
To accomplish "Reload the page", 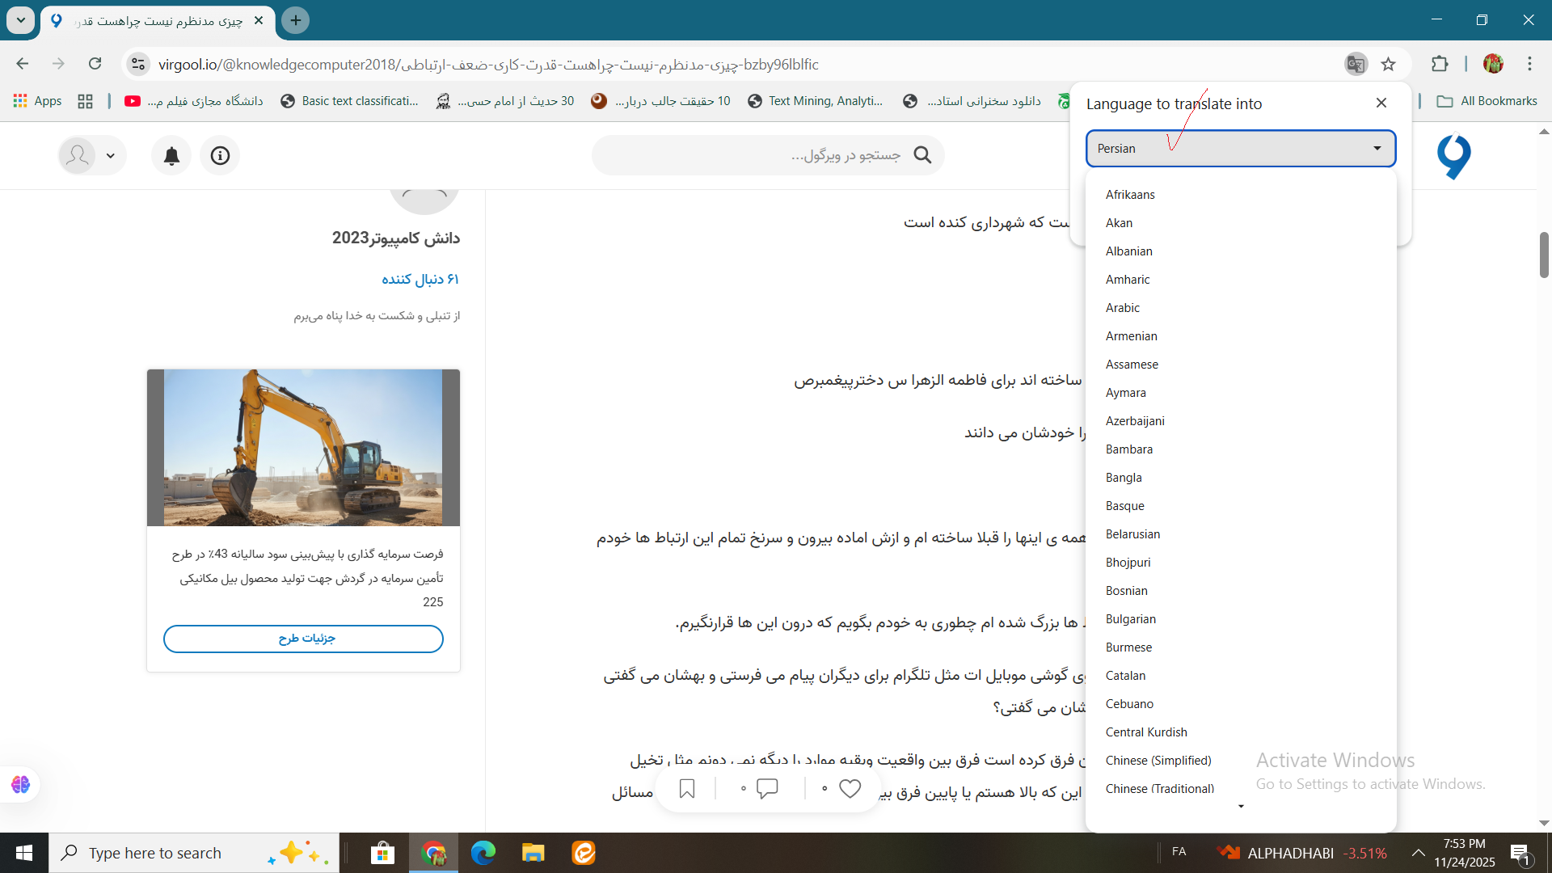I will 95,64.
